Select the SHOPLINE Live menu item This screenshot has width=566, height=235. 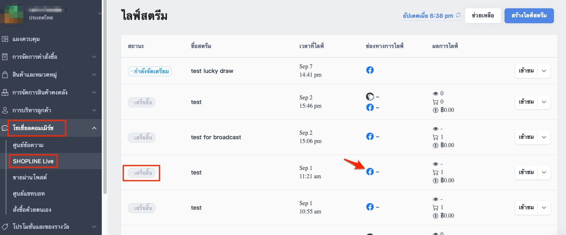click(33, 161)
